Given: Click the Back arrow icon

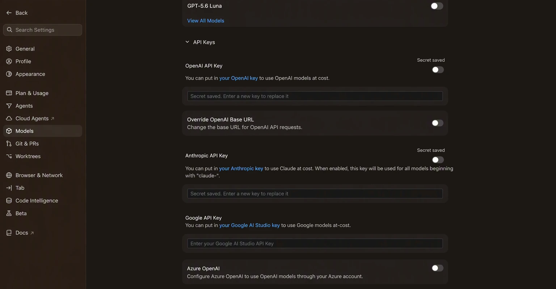Looking at the screenshot, I should (x=9, y=13).
